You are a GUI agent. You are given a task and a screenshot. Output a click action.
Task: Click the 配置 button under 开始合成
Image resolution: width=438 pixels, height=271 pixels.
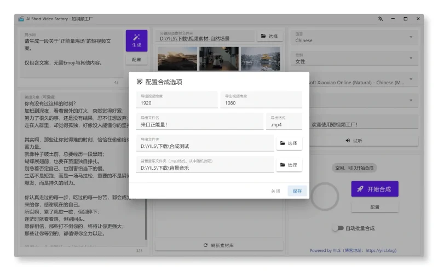pyautogui.click(x=374, y=207)
